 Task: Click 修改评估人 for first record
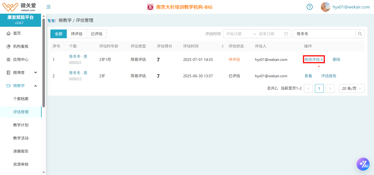(314, 60)
